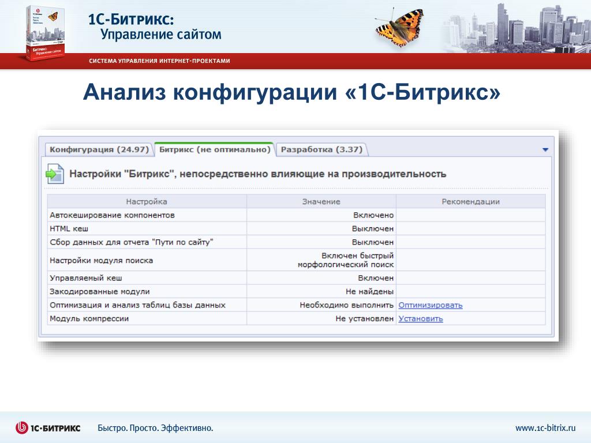
Task: Select the Настройки модуля поиска row label
Action: (102, 260)
